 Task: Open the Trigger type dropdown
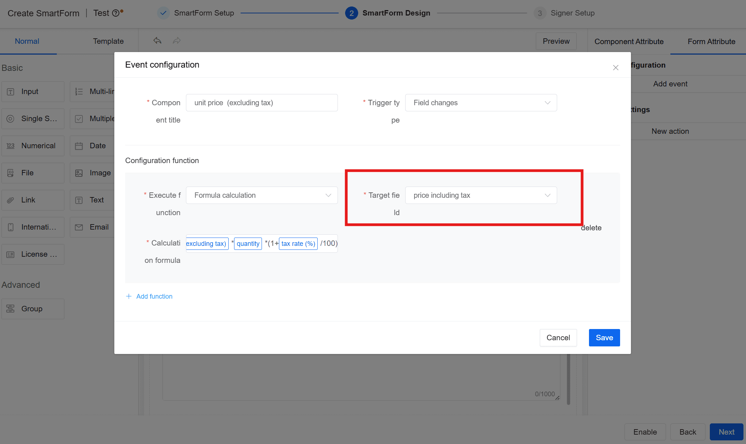(481, 103)
